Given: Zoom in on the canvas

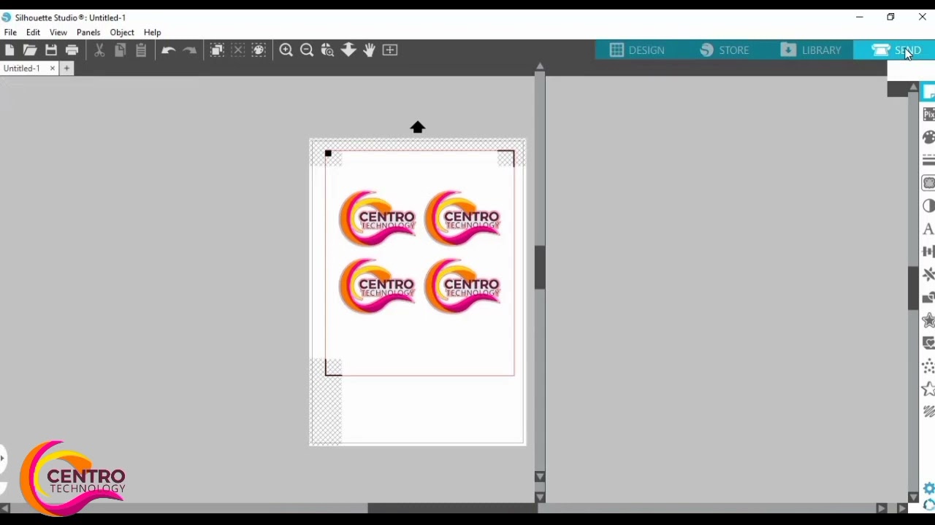Looking at the screenshot, I should 286,50.
